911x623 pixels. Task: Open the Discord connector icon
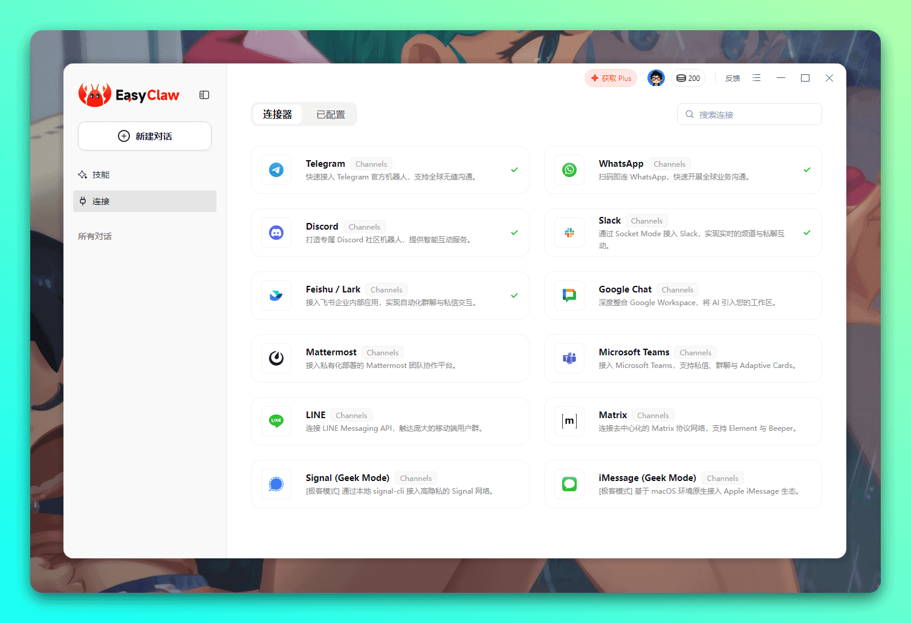276,233
